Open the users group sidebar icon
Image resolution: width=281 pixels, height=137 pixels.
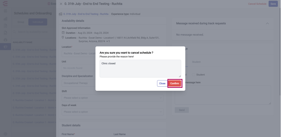point(5,40)
